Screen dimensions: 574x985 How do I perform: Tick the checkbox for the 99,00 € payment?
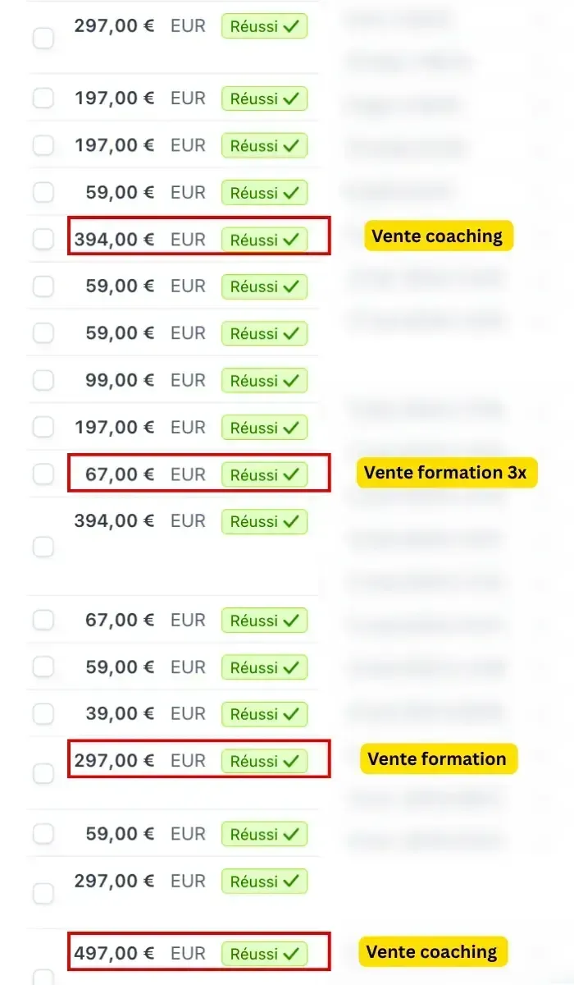43,380
